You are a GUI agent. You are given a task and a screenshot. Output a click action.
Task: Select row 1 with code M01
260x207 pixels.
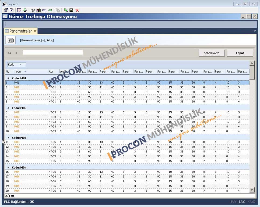127,83
